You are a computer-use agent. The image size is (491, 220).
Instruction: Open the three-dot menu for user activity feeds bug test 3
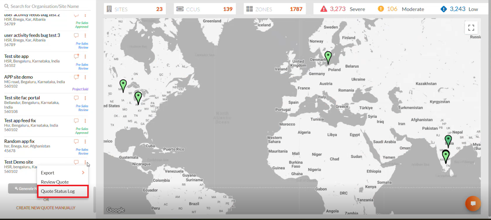click(x=85, y=36)
